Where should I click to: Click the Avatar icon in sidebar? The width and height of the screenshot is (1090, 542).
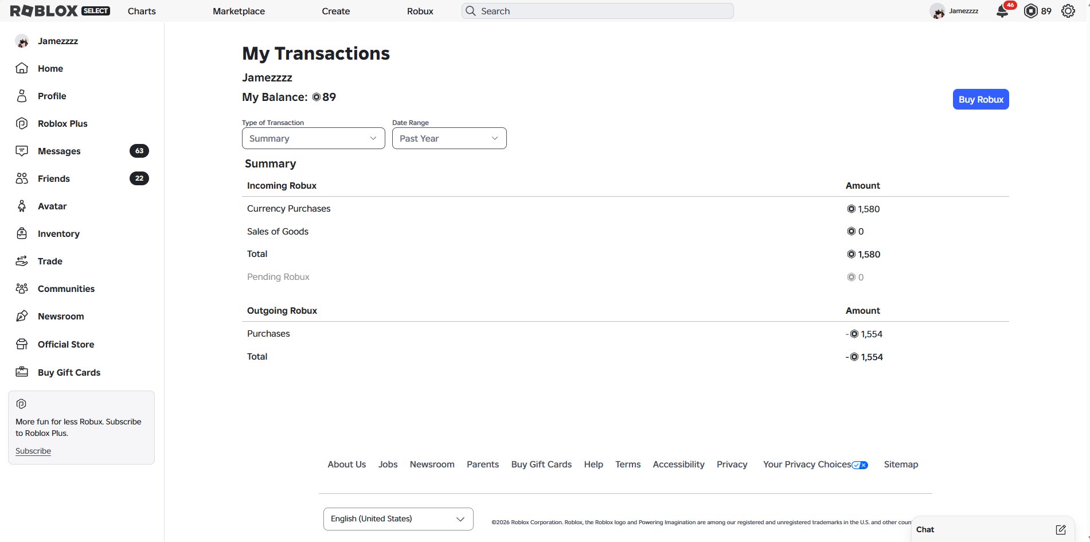22,206
